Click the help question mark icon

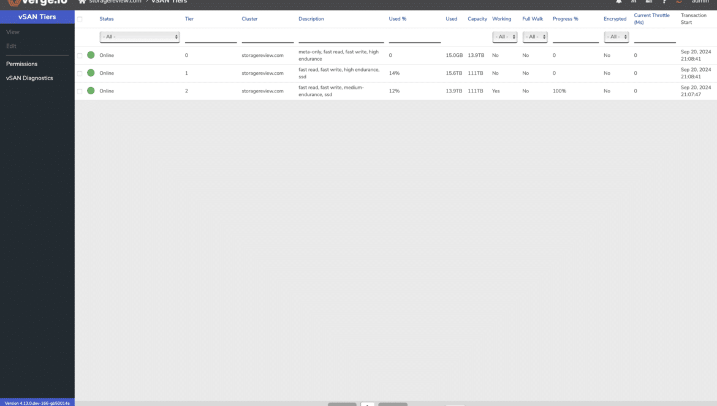click(664, 1)
